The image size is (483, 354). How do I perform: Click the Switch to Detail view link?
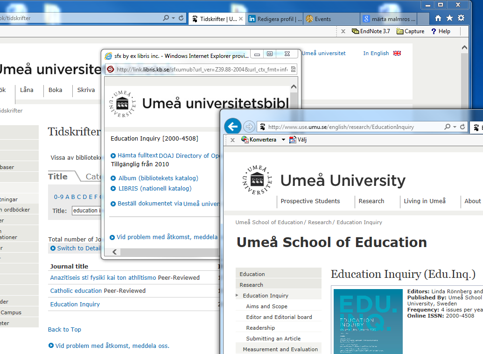[79, 248]
